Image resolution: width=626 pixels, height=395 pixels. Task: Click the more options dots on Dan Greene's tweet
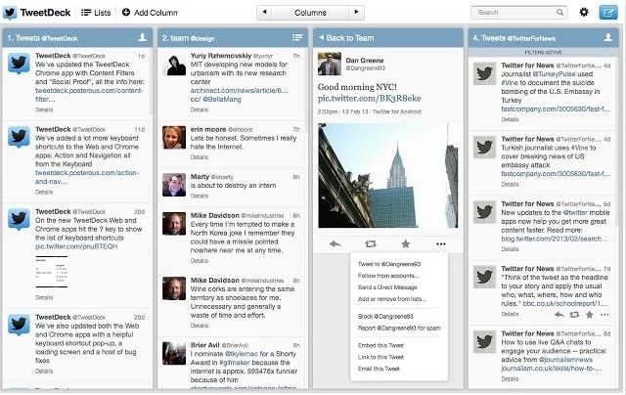coord(440,243)
